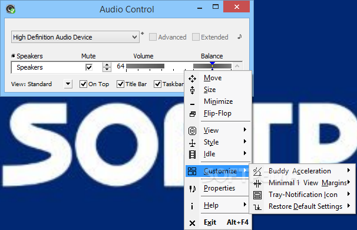Decrease volume with stepper down arrow
357x230 pixels.
[107, 70]
